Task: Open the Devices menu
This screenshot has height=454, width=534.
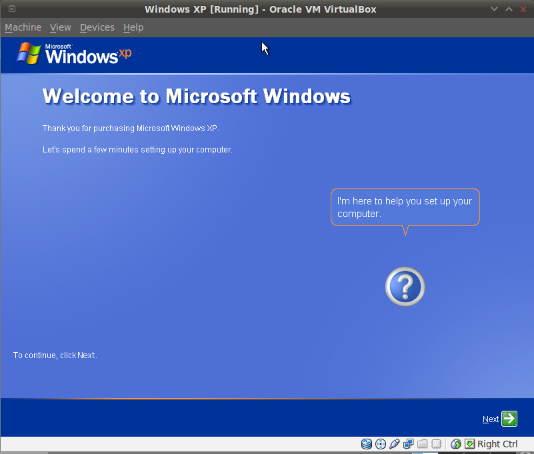Action: click(97, 27)
